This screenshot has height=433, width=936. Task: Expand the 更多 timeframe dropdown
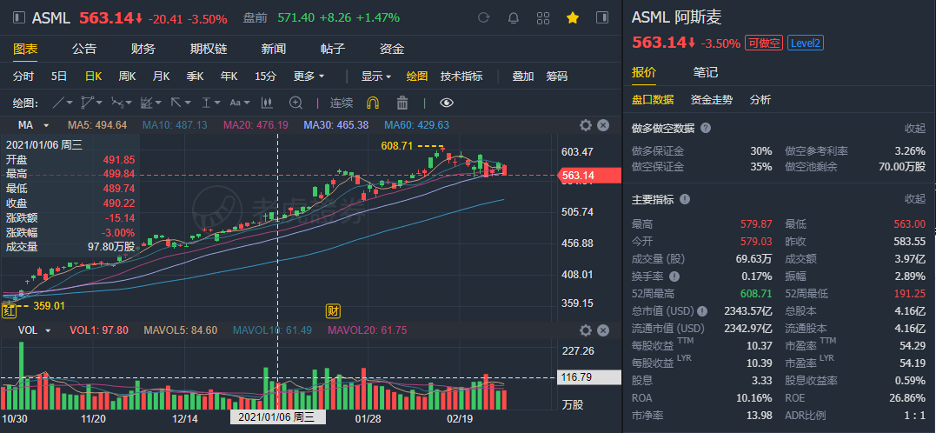coord(309,76)
